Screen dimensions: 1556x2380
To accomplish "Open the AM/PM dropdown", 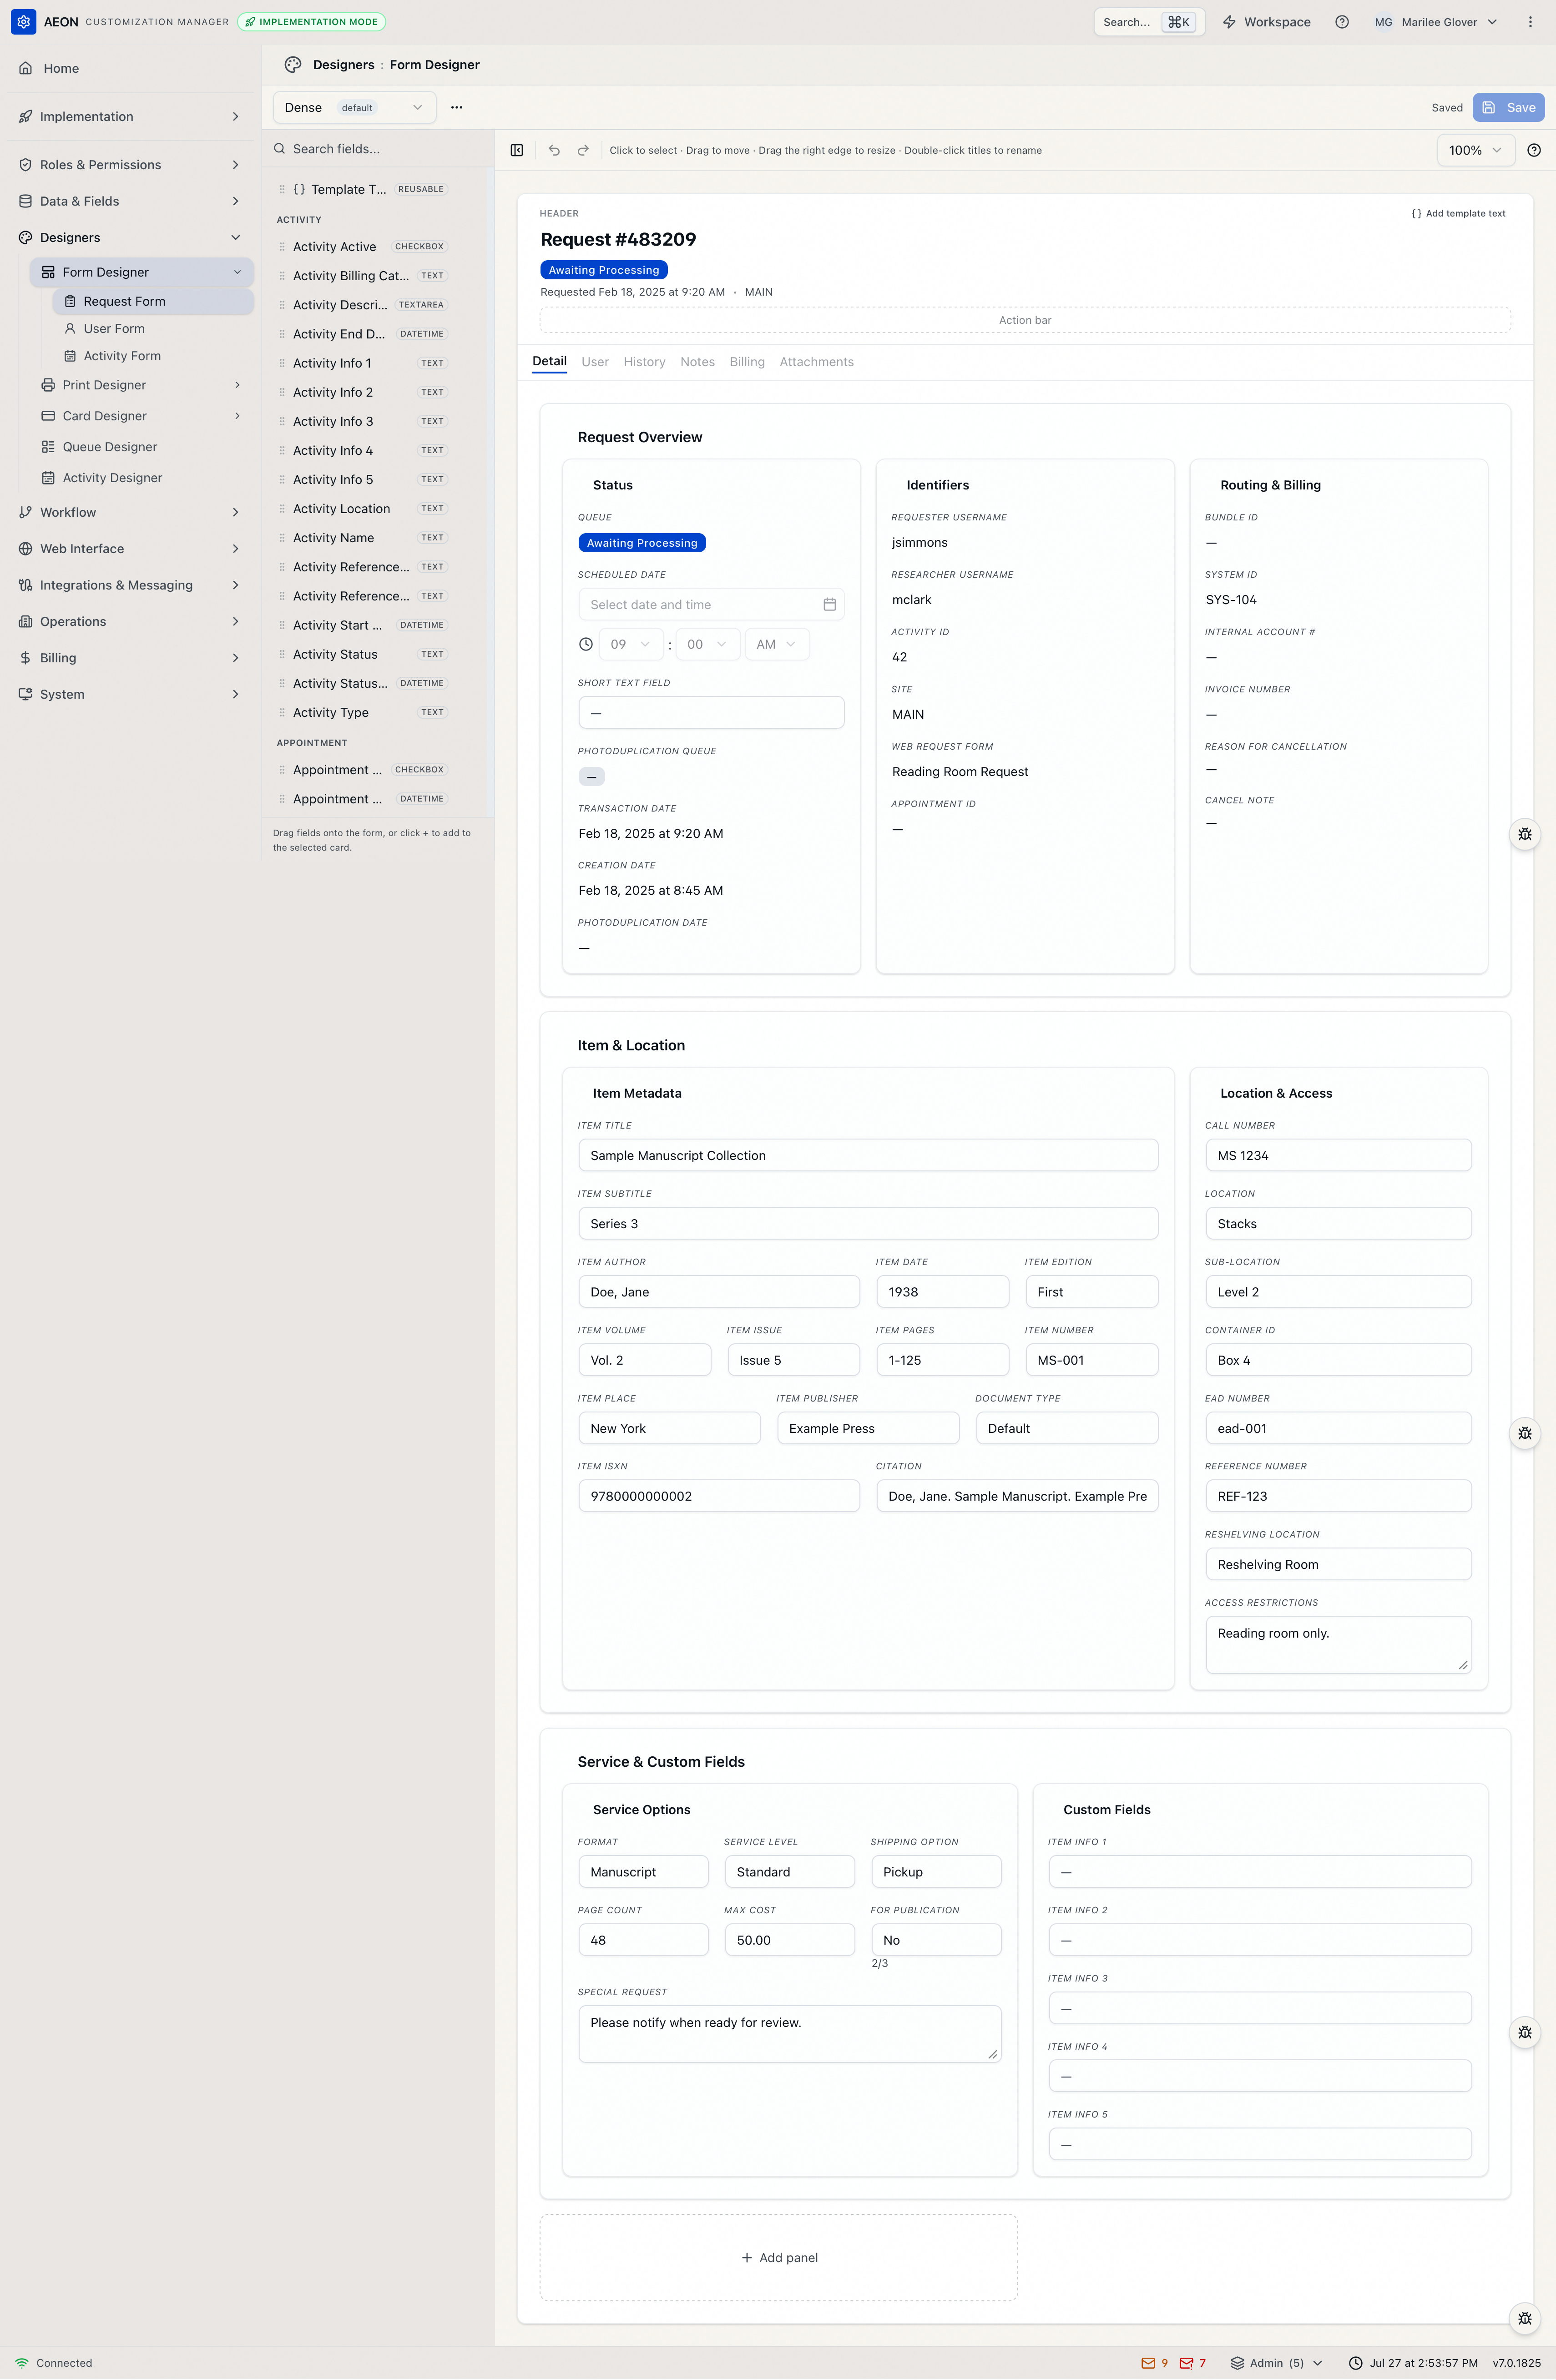I will point(777,644).
